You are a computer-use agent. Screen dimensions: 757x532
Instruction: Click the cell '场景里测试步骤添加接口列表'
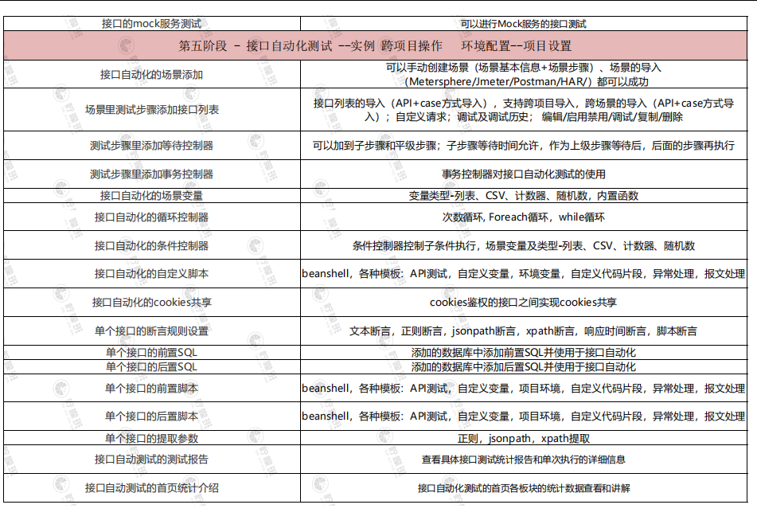(151, 110)
